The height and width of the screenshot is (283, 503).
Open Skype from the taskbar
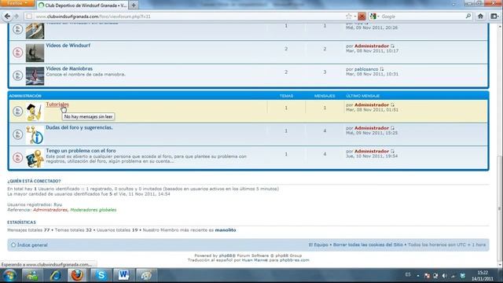[101, 275]
